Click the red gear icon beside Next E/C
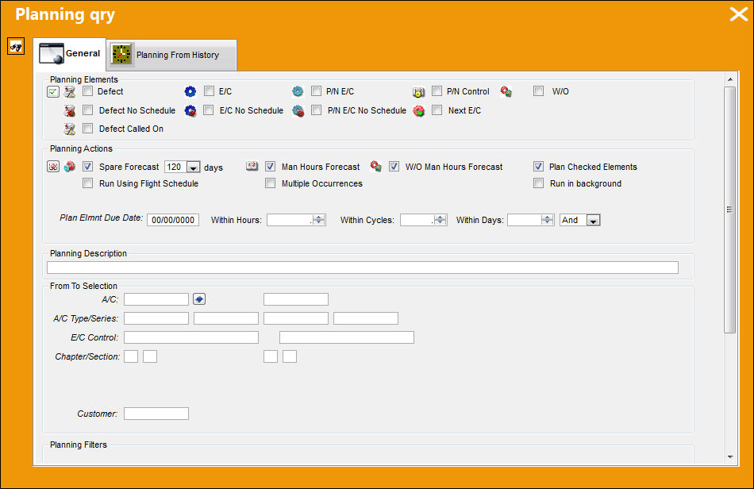 tap(419, 111)
